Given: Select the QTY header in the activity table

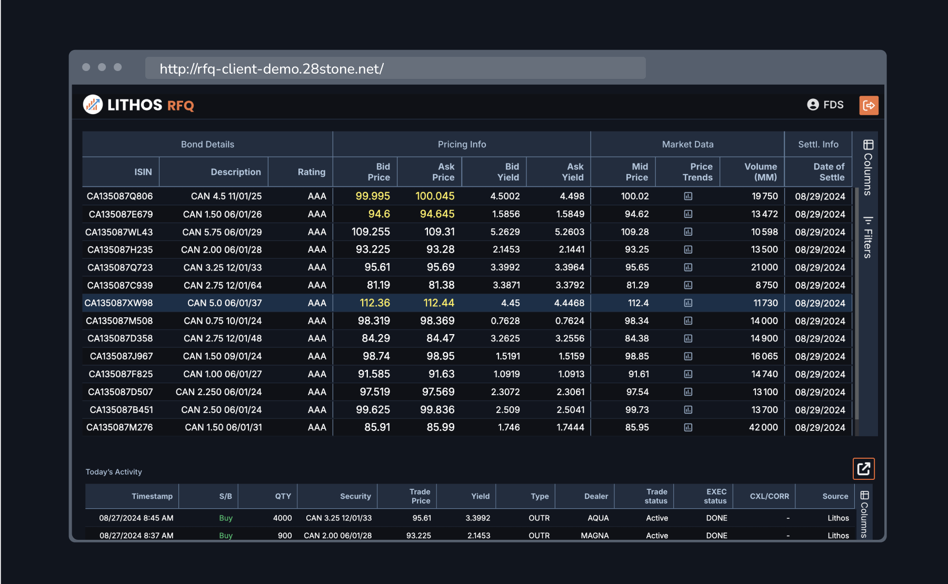Looking at the screenshot, I should click(x=282, y=496).
